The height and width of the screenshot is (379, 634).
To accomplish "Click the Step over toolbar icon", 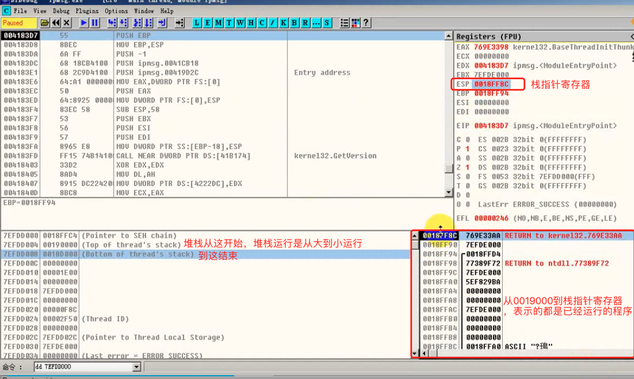I will pyautogui.click(x=123, y=23).
